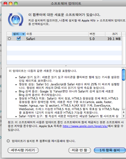Image resolution: width=126 pixels, height=159 pixels.
Task: Click the Safari version 5.0 cell
Action: click(x=92, y=39)
